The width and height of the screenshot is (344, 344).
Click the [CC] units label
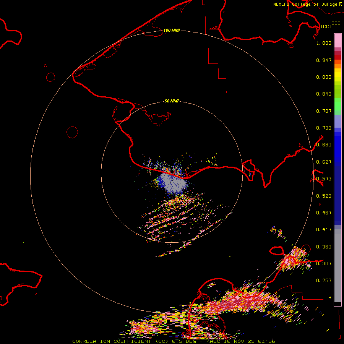coord(326,26)
